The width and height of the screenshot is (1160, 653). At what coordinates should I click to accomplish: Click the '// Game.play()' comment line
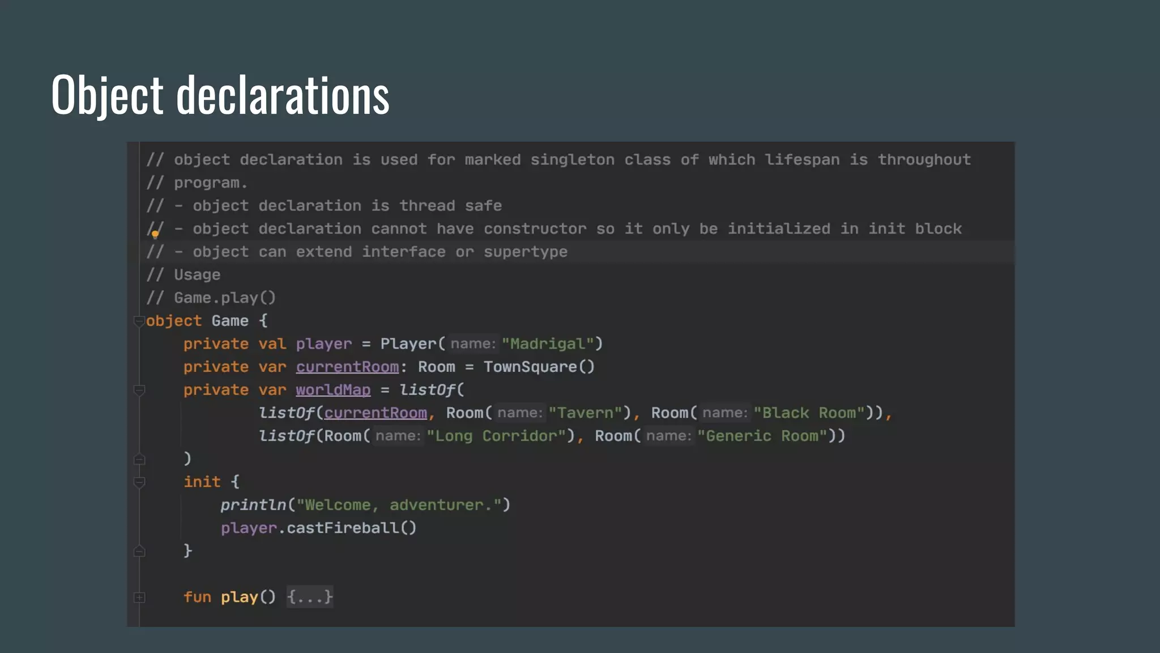click(x=211, y=298)
